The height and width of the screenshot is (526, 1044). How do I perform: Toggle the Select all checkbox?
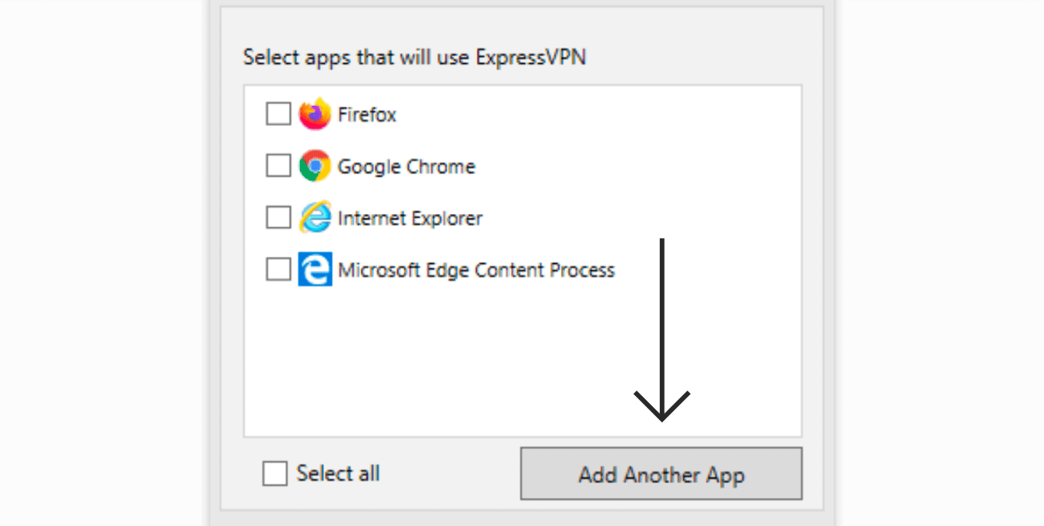(275, 473)
